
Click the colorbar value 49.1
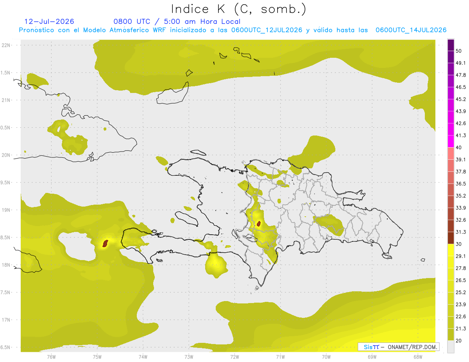tap(461, 63)
